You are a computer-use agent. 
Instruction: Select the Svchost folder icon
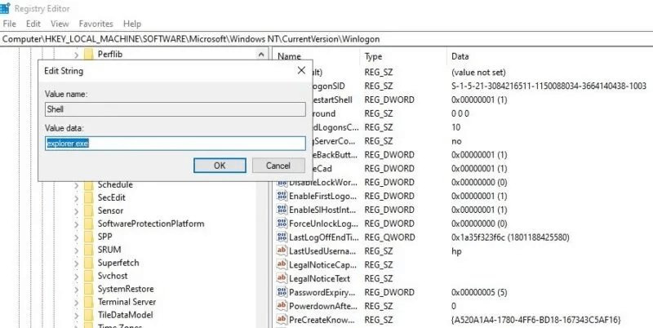tap(89, 276)
